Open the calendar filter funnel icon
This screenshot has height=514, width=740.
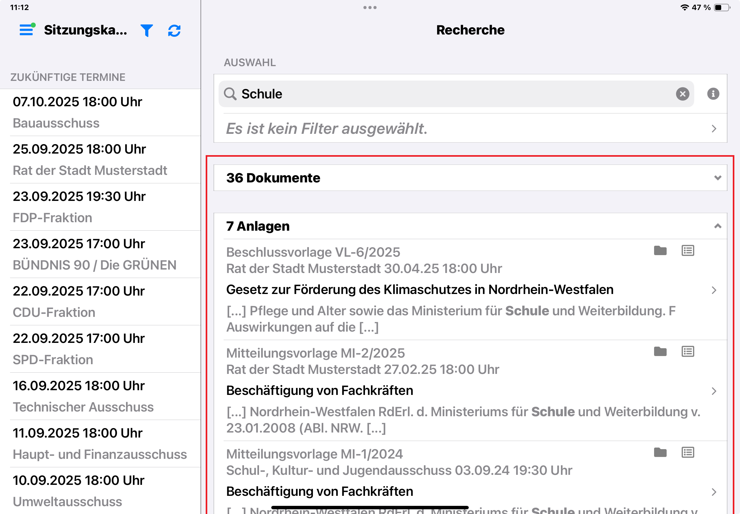coord(146,31)
